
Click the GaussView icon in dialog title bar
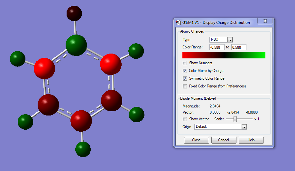(178, 23)
